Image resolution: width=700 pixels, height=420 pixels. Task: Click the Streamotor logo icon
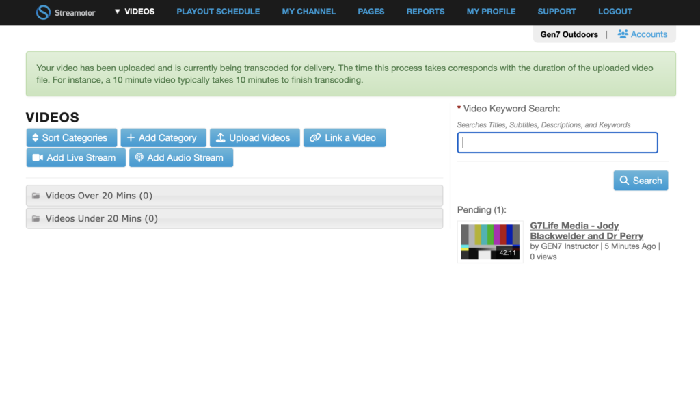tap(43, 12)
